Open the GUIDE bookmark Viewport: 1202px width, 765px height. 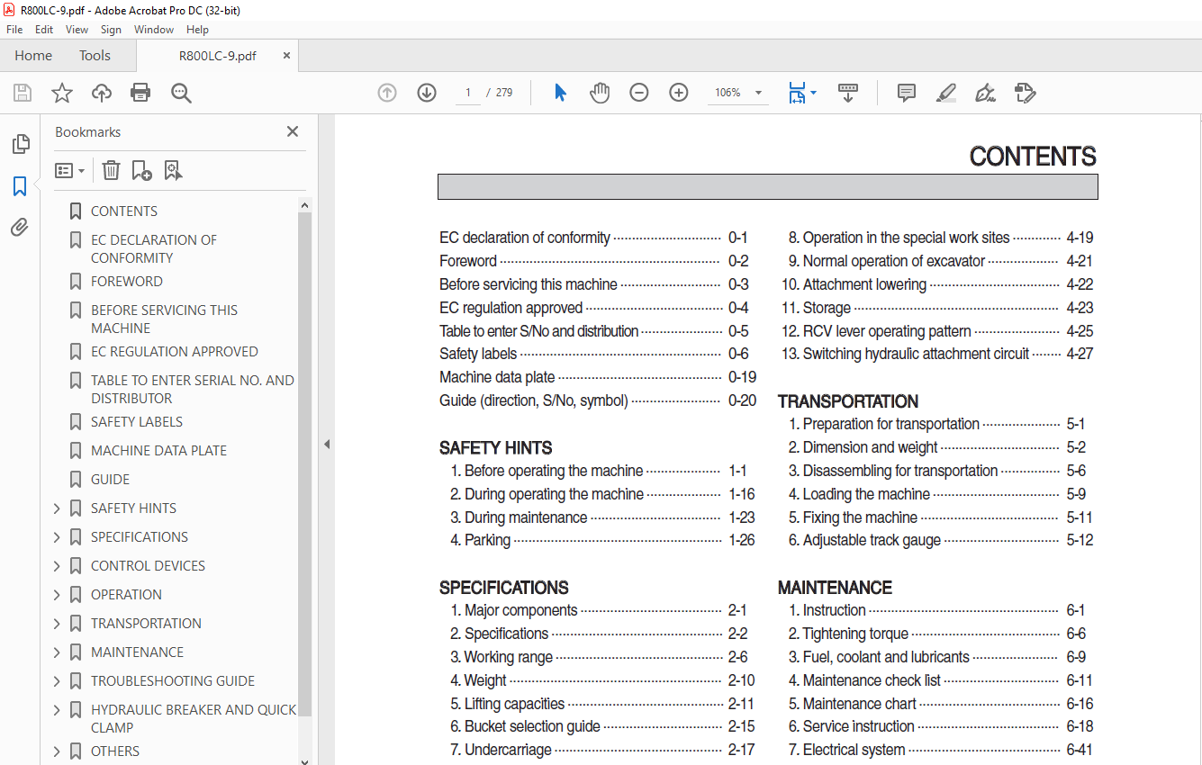pyautogui.click(x=110, y=480)
